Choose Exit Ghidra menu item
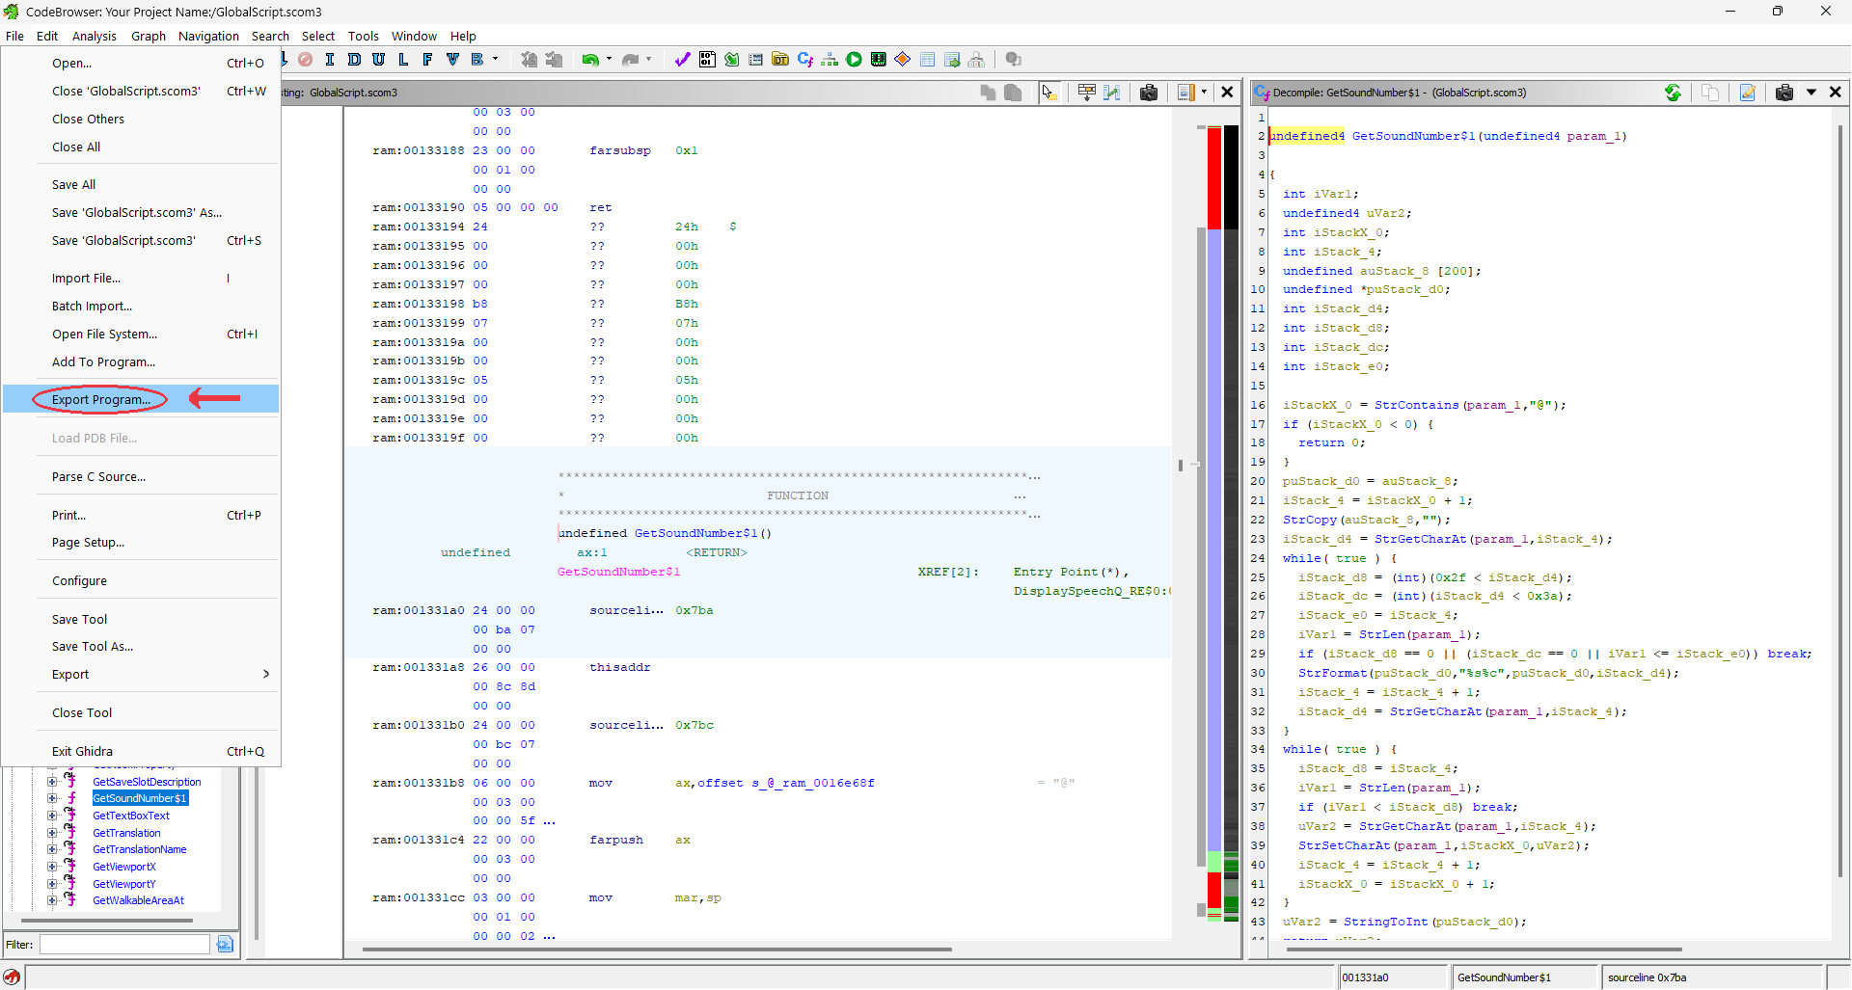 [x=141, y=751]
